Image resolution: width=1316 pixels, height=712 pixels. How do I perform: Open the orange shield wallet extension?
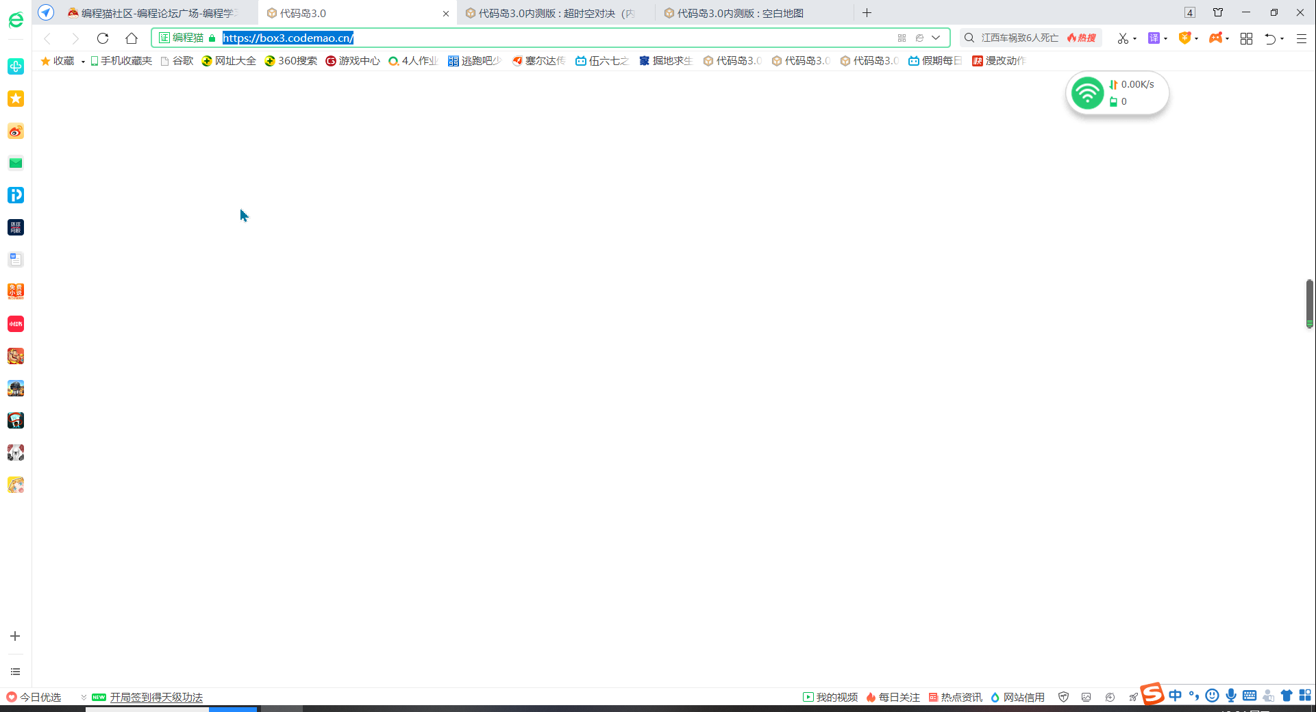(1184, 38)
